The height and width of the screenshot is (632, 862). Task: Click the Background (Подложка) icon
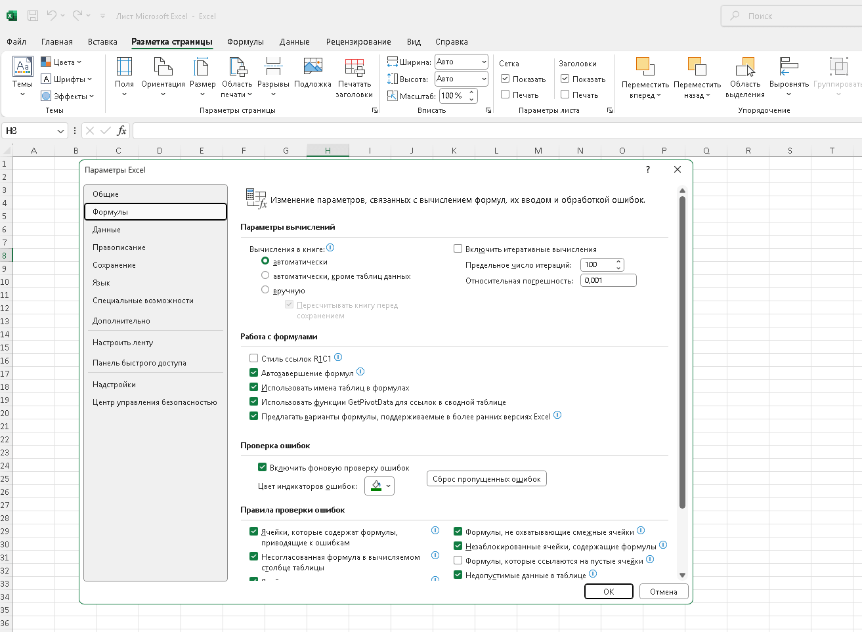coord(312,66)
